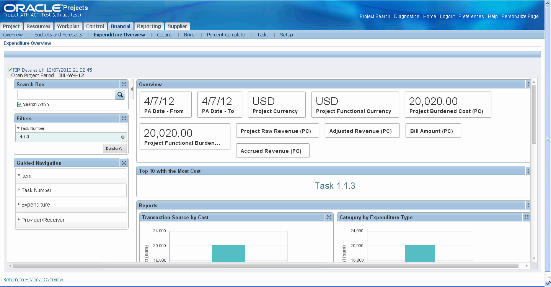Screen dimensions: 551x287
Task: Expand Task Number under Guided Navigation Item
Action: point(20,190)
